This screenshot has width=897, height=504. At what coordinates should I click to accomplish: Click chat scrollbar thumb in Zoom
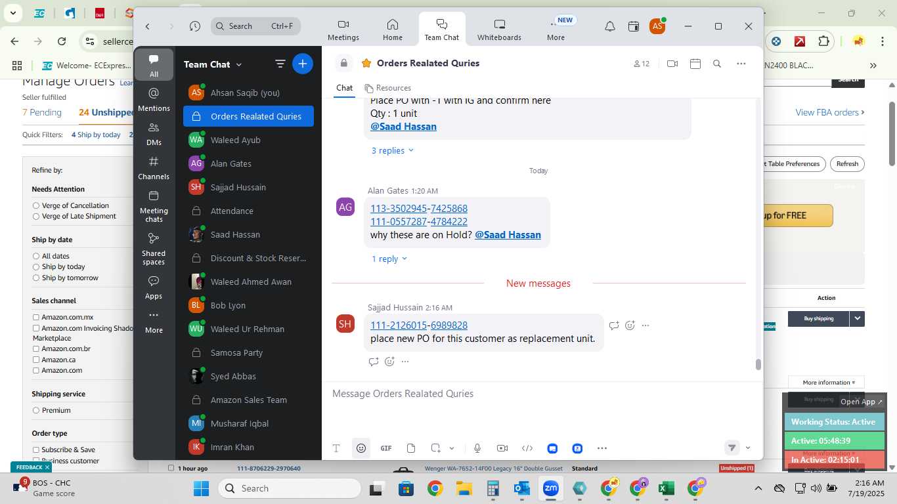click(x=758, y=365)
